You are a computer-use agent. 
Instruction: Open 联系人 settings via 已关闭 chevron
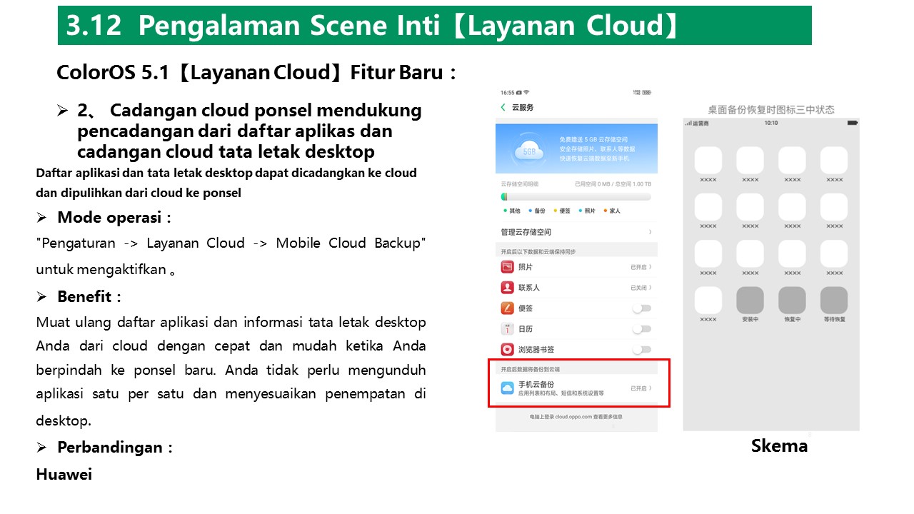[649, 288]
